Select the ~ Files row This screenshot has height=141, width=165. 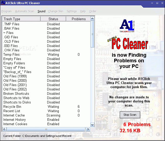coord(46,33)
